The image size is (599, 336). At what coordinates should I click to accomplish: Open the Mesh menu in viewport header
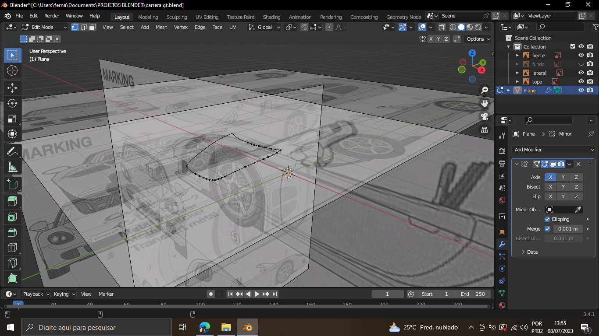point(161,27)
